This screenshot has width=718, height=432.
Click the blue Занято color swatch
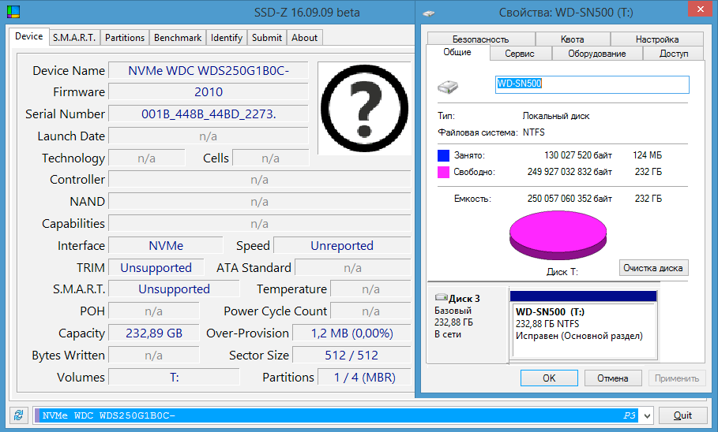[443, 155]
